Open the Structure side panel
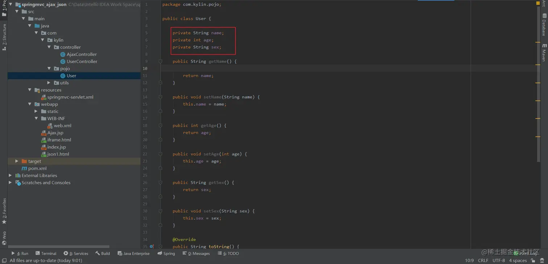Viewport: 548px width, 264px height. pos(4,37)
